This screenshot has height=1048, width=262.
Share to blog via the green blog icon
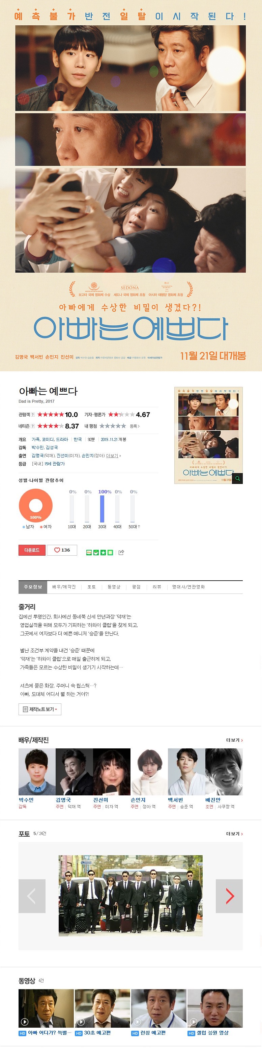[89, 553]
